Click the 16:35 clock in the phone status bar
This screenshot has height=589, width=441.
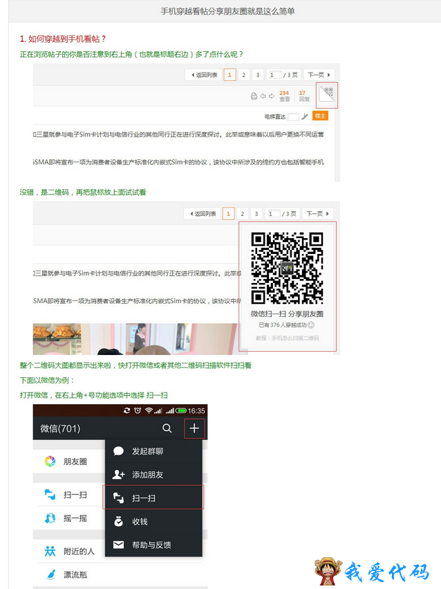[x=196, y=410]
